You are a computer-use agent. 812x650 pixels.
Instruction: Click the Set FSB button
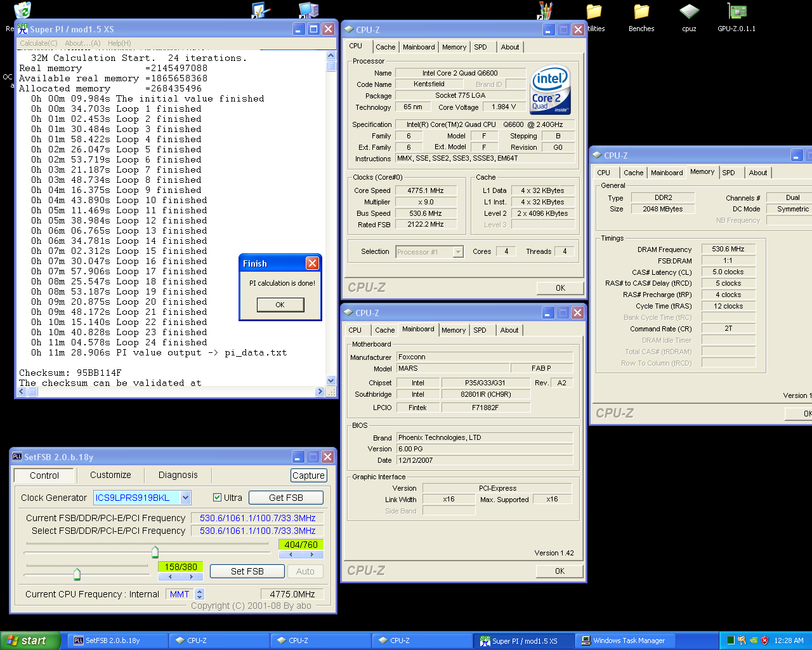[247, 571]
